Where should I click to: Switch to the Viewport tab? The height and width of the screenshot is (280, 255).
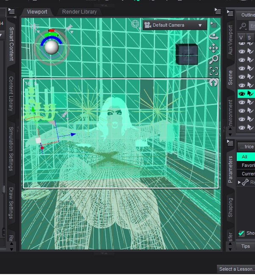coord(37,12)
